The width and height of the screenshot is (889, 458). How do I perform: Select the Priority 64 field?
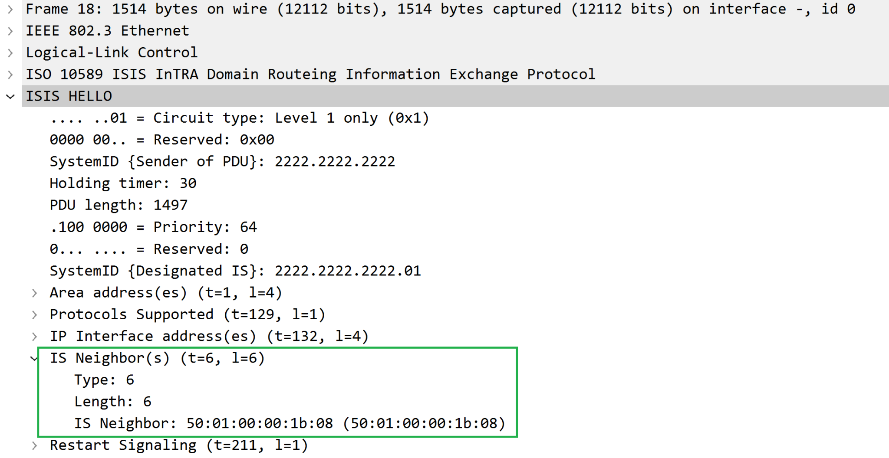point(153,226)
